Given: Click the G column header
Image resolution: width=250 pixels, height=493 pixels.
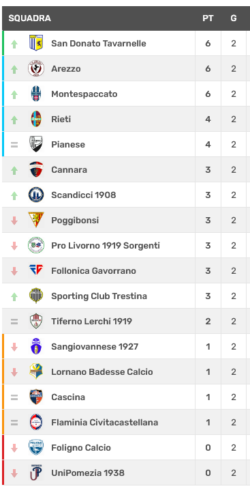Looking at the screenshot, I should pos(234,18).
